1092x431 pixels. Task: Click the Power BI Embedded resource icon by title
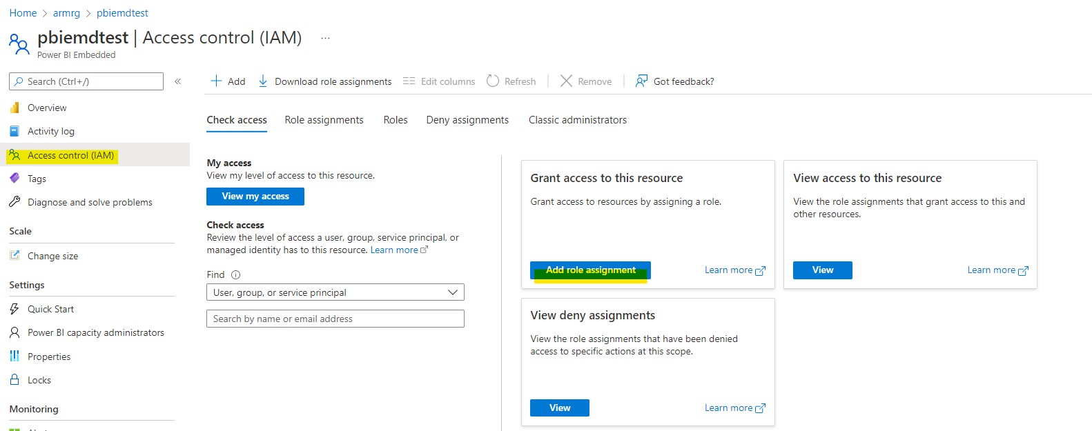pyautogui.click(x=19, y=44)
